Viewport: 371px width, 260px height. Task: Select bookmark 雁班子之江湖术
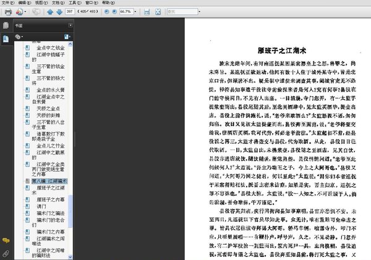(x=48, y=190)
